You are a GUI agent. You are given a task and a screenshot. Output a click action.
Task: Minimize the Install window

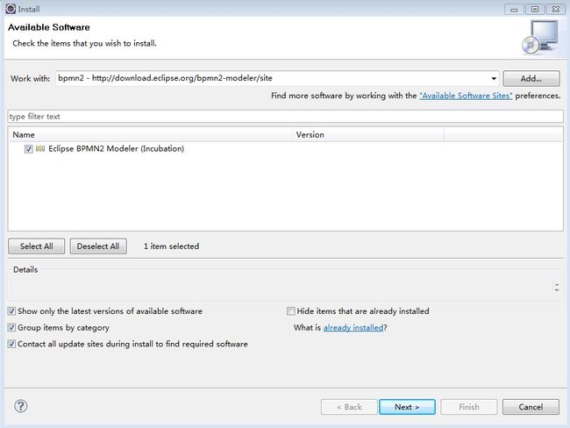pyautogui.click(x=514, y=10)
